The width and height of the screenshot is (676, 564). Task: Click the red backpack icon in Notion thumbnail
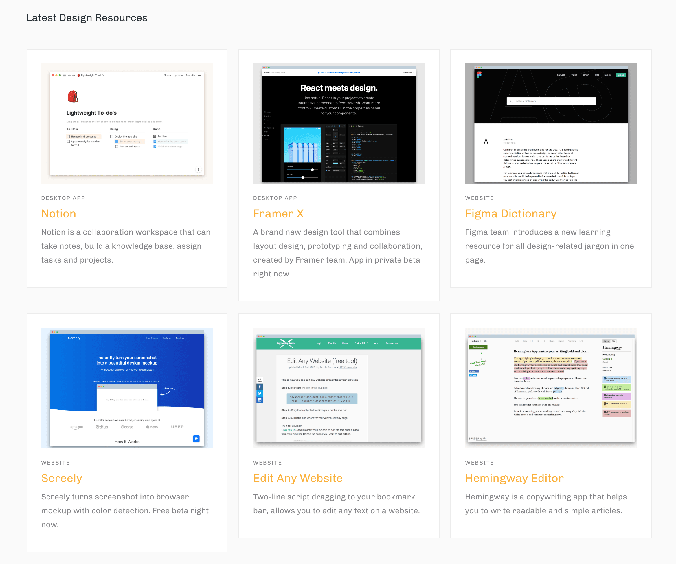(73, 96)
